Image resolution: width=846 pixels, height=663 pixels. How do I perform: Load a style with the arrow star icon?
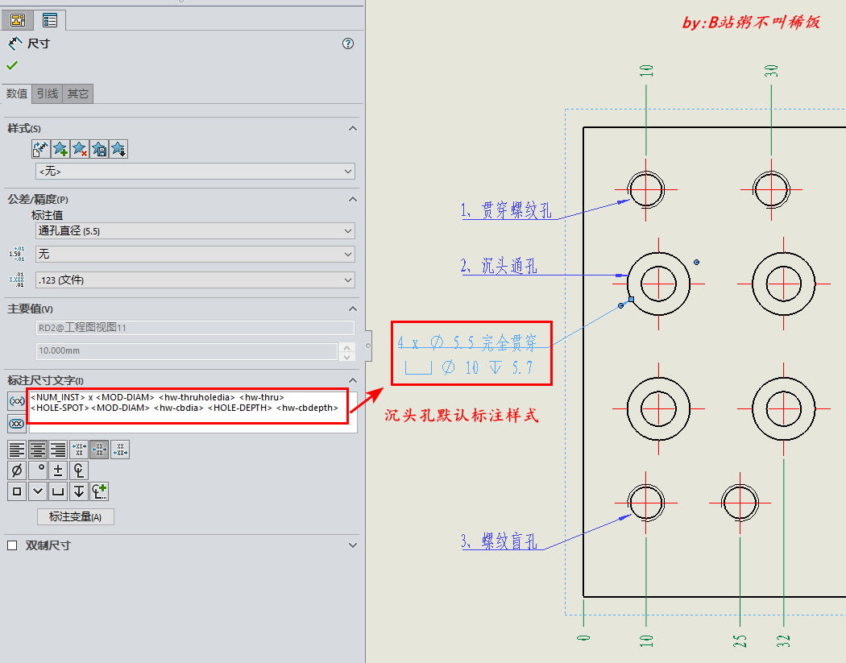[118, 149]
